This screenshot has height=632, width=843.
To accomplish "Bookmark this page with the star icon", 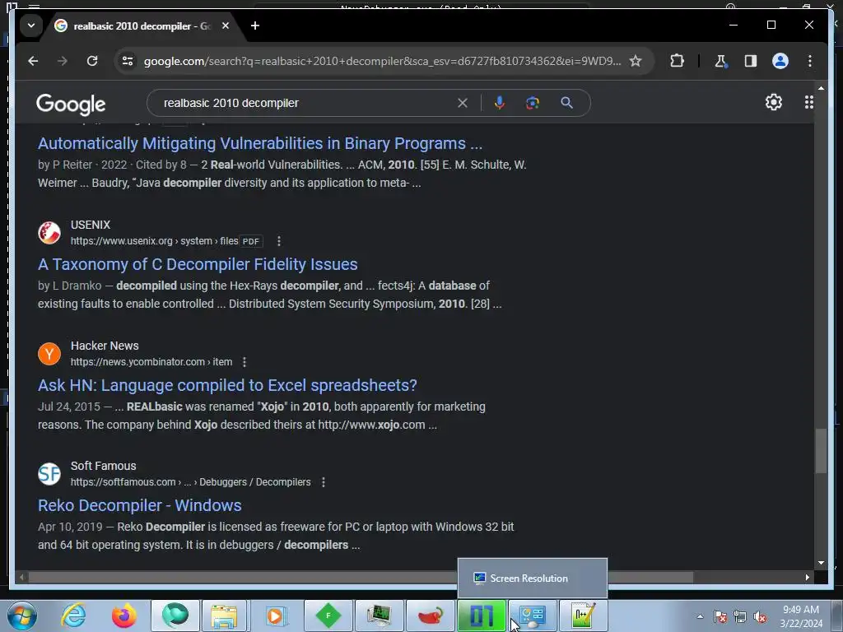I will [636, 61].
